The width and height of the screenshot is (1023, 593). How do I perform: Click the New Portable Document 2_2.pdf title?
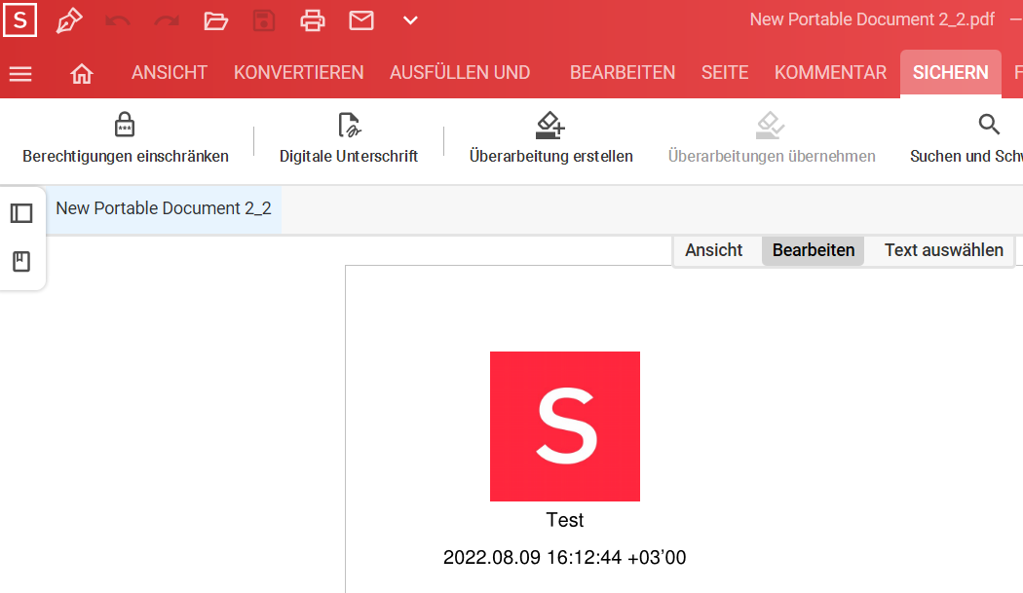point(872,19)
